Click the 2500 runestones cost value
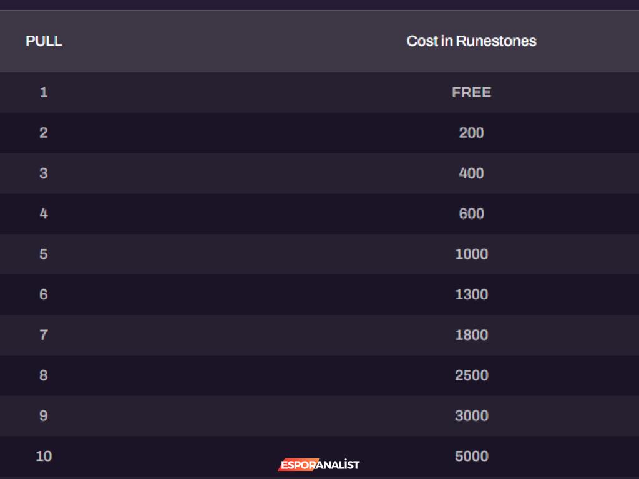Viewport: 639px width, 479px height. [471, 375]
